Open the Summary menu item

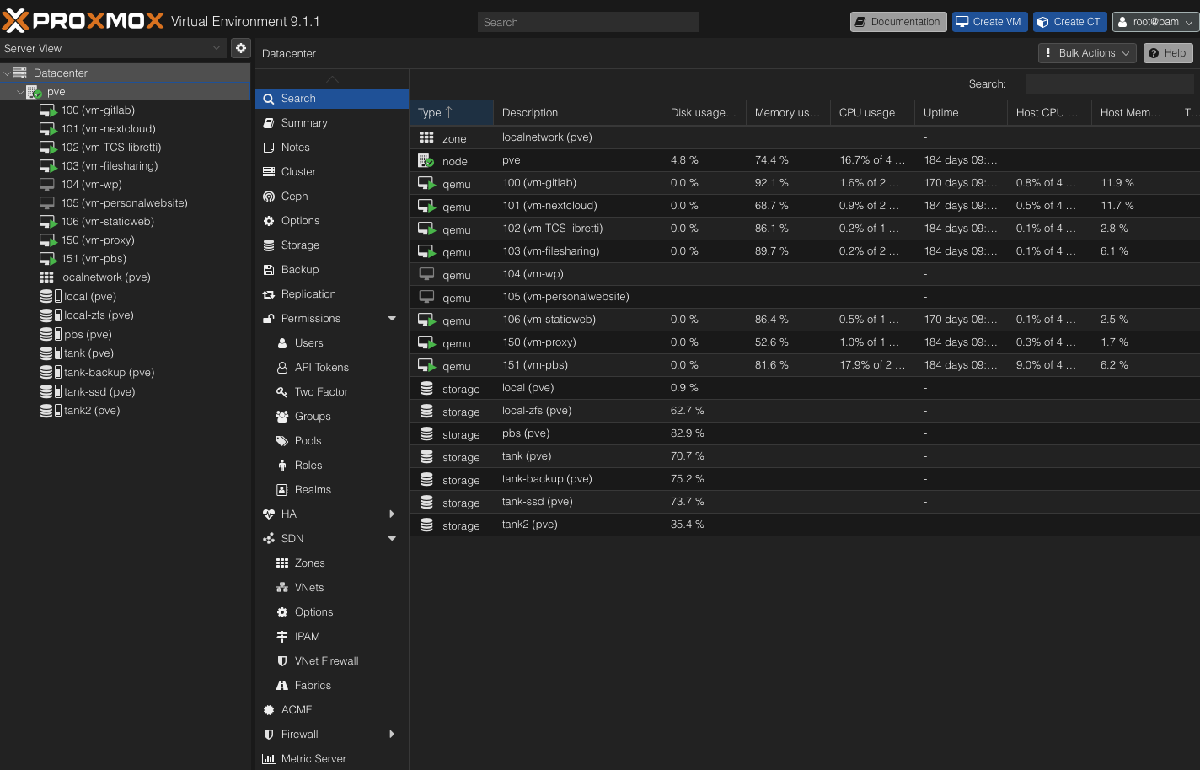point(332,123)
